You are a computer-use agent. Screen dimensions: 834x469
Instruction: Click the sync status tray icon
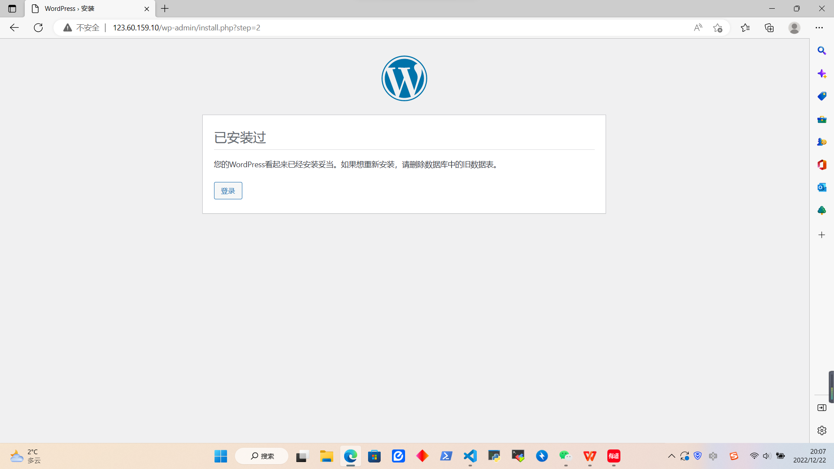click(x=685, y=456)
